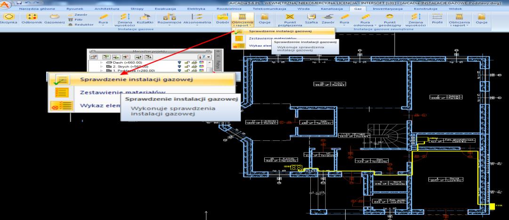The height and width of the screenshot is (220, 509).
Task: Switch to the Elektryka ribbon tab
Action: click(196, 9)
